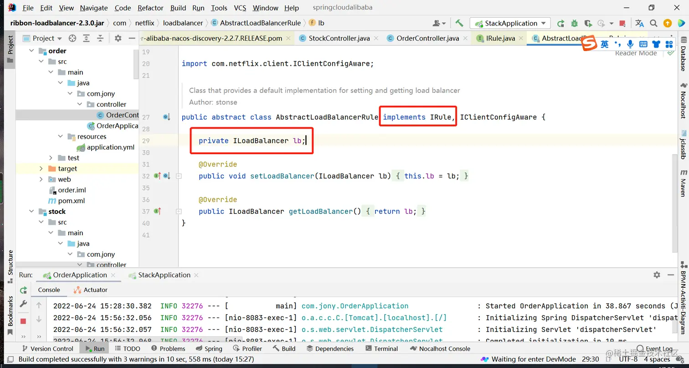The image size is (689, 368).
Task: Click Expand All in Project panel
Action: click(x=86, y=38)
